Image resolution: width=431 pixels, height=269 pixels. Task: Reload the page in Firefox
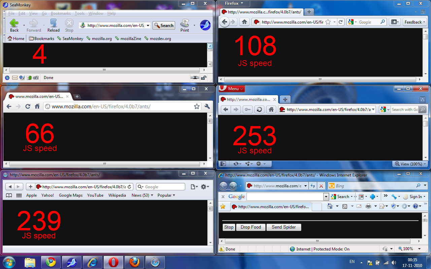click(341, 22)
